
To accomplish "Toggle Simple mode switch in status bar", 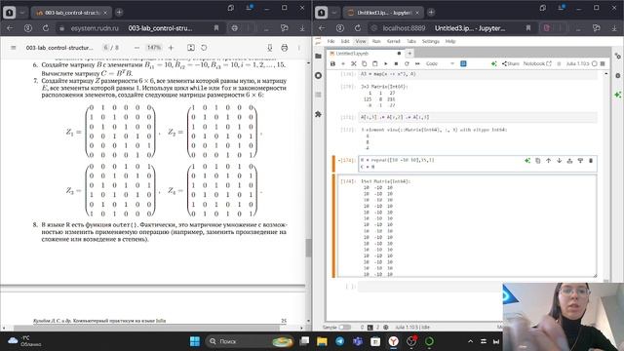I will click(x=344, y=328).
